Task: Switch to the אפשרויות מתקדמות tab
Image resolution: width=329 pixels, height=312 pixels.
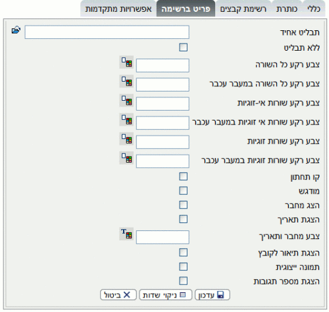Action: pyautogui.click(x=118, y=9)
